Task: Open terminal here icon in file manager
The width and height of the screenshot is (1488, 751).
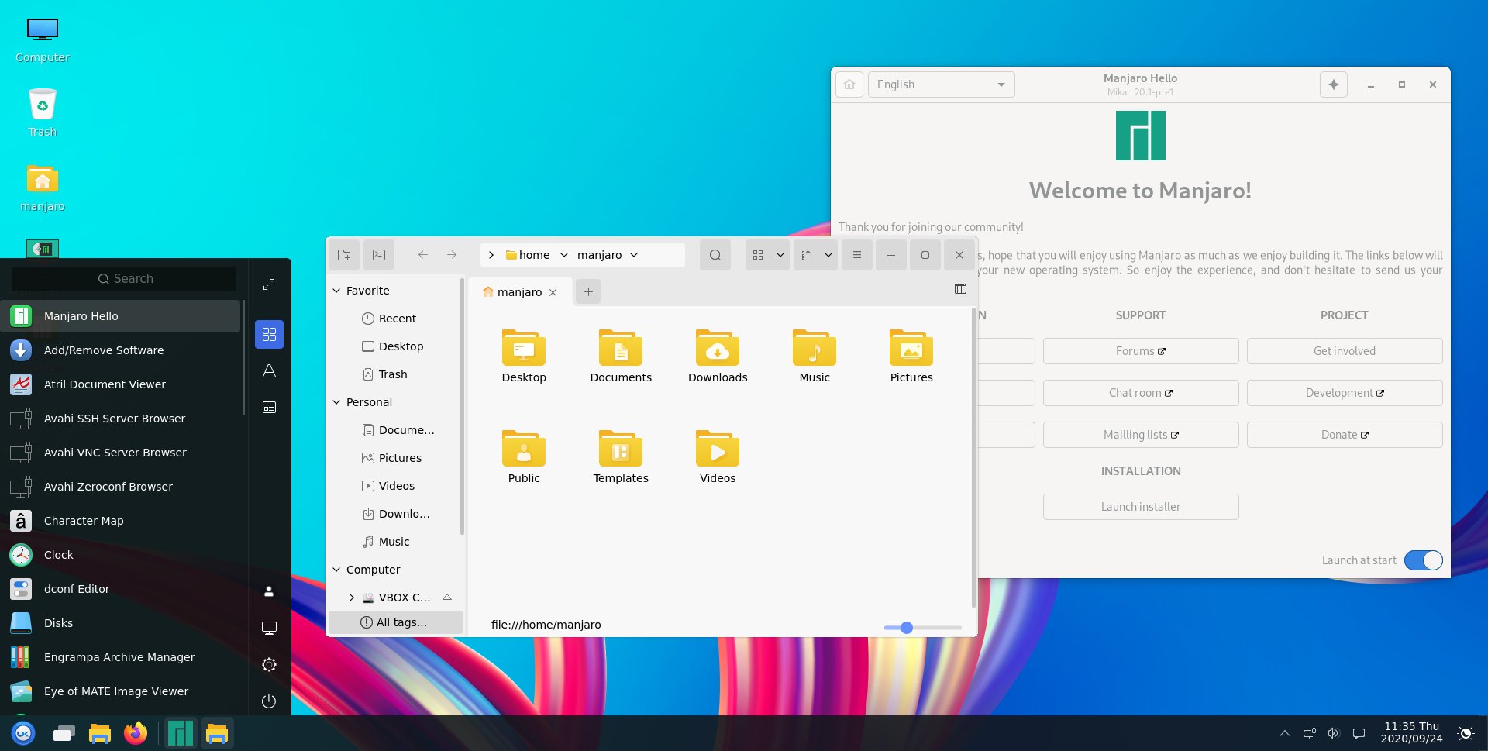Action: (x=379, y=255)
